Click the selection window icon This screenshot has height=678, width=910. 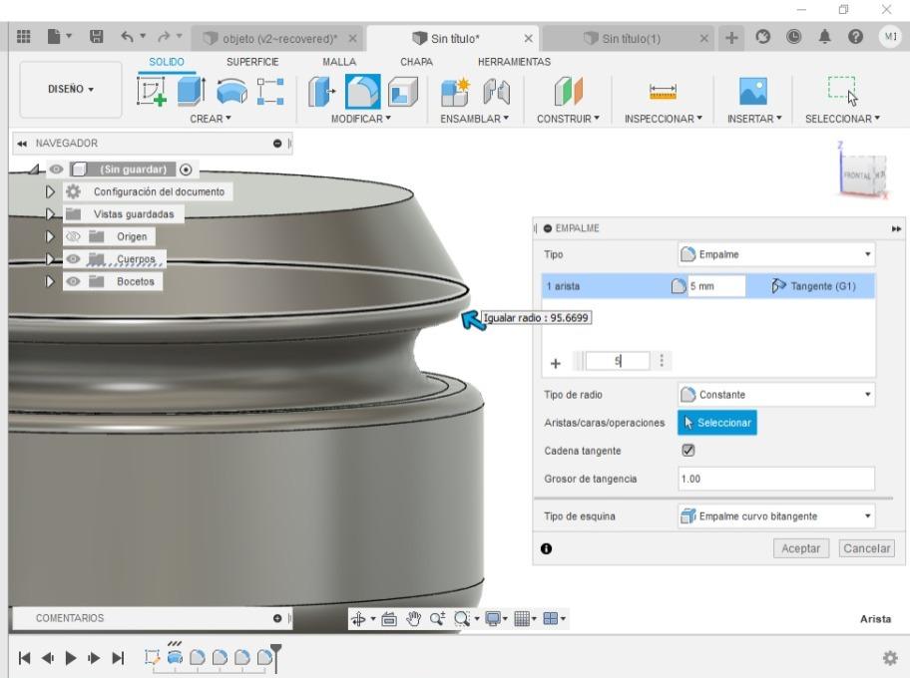[842, 91]
